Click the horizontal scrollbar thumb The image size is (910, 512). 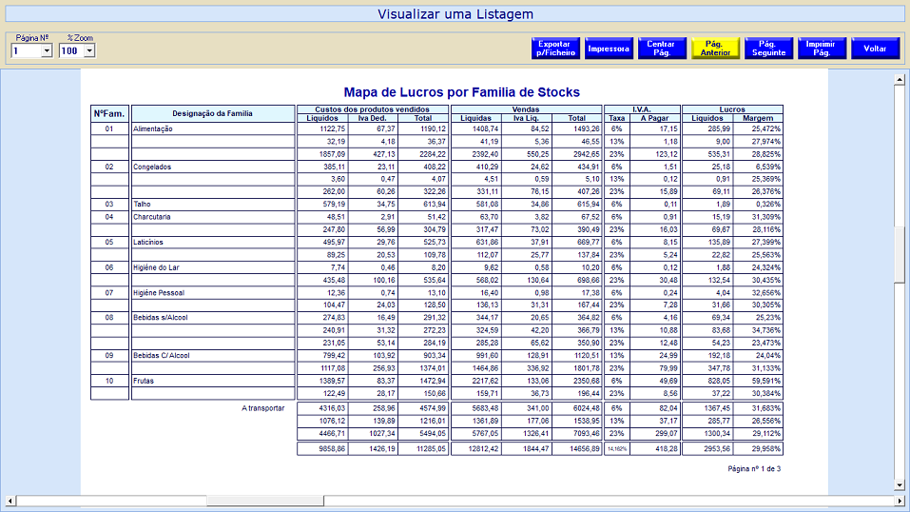(x=264, y=500)
